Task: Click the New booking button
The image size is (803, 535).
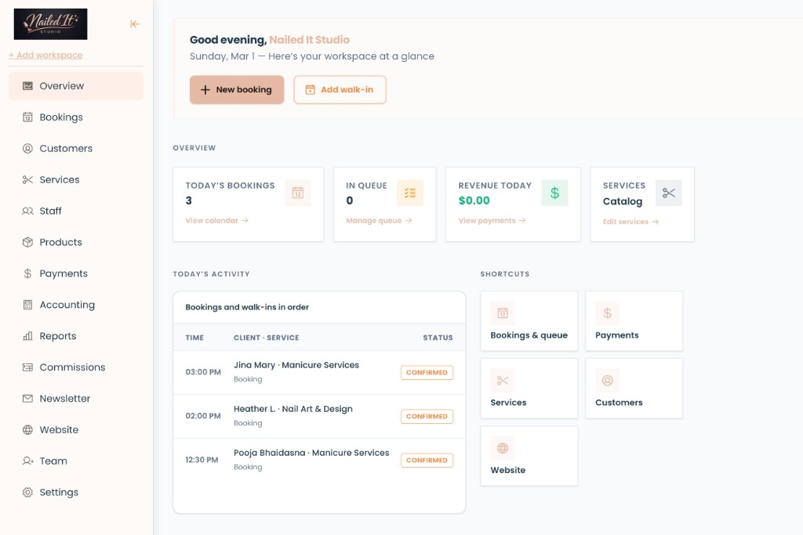Action: pyautogui.click(x=237, y=89)
